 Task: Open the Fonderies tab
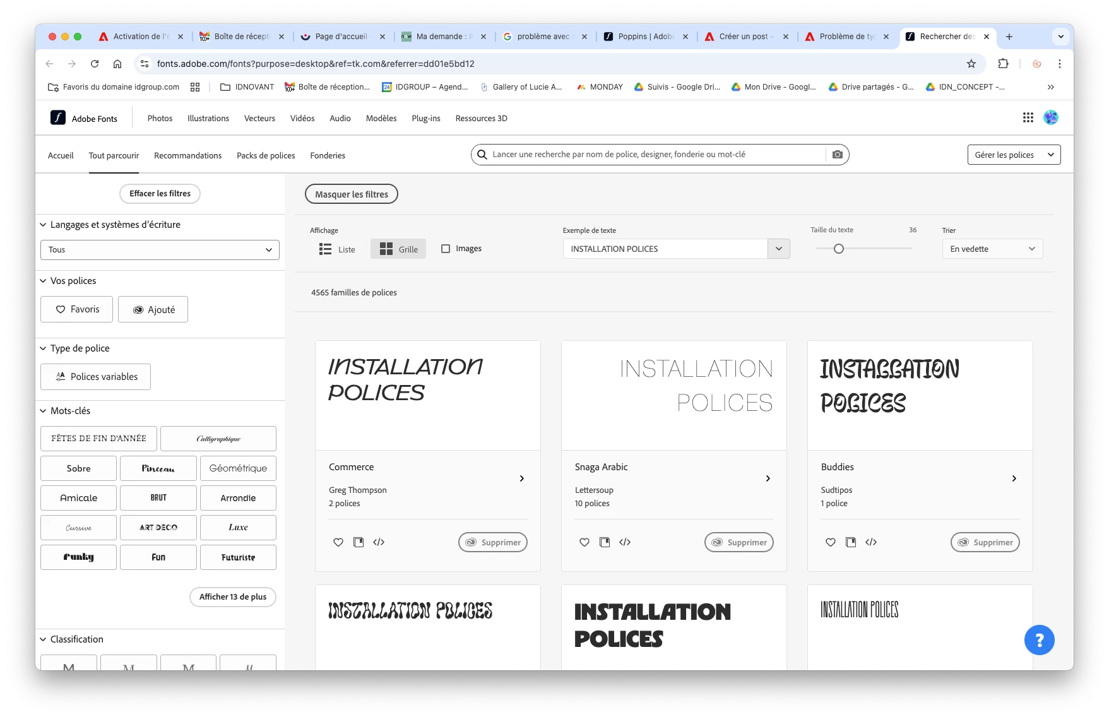pos(328,156)
